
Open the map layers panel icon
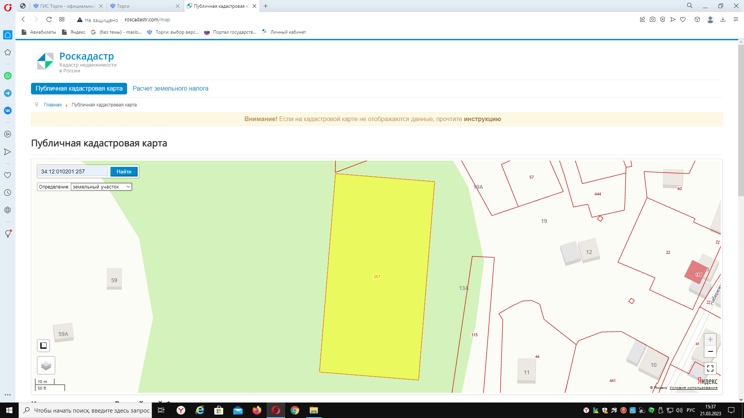pyautogui.click(x=46, y=365)
